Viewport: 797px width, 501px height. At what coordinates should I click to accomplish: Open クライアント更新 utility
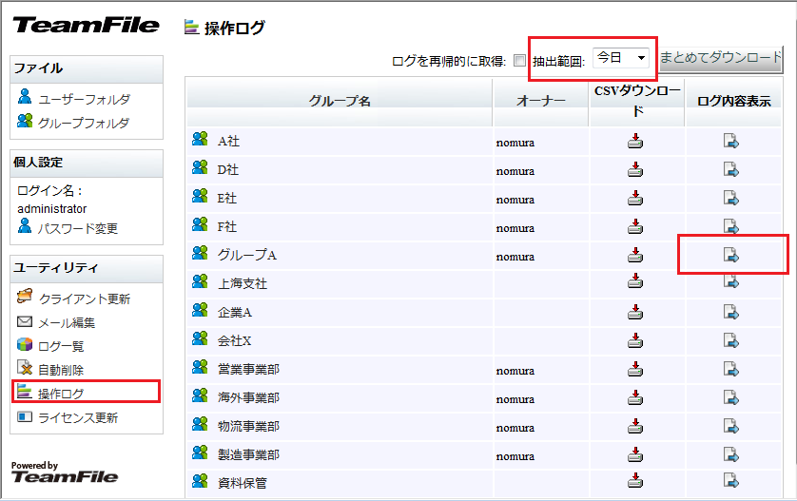84,299
